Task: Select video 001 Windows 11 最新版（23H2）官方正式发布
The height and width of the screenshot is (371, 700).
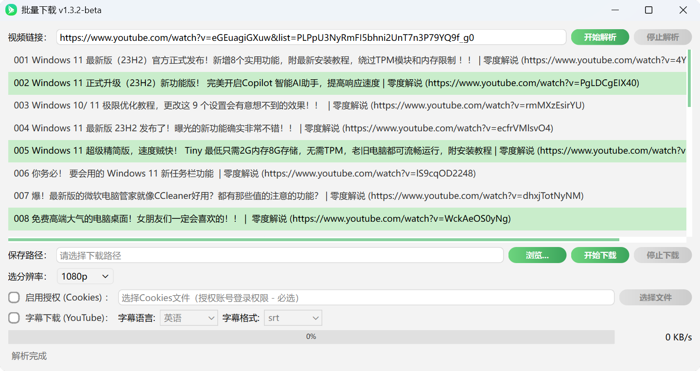Action: pos(347,60)
